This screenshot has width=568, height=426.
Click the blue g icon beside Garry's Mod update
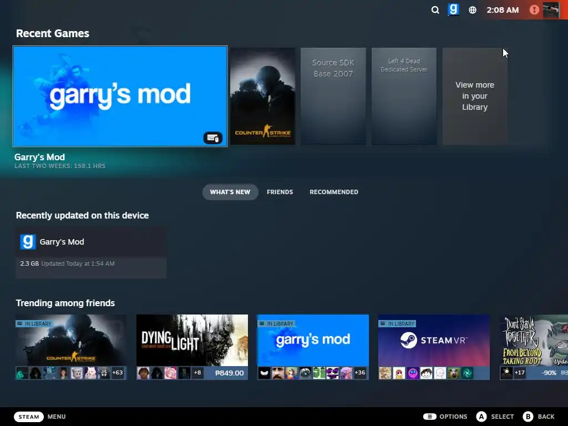(x=28, y=242)
